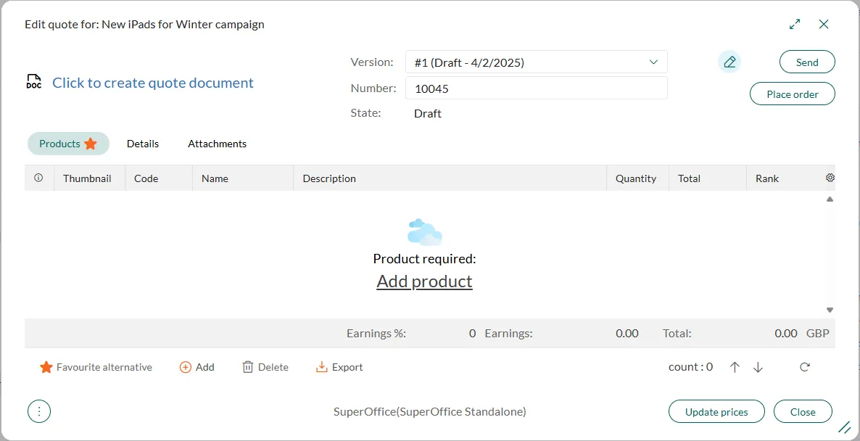Toggle Favourite alternative
This screenshot has width=860, height=441.
[x=96, y=367]
